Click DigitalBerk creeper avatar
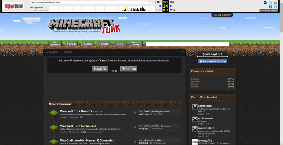Image resolution: width=283 pixels, height=145 pixels. tap(195, 107)
